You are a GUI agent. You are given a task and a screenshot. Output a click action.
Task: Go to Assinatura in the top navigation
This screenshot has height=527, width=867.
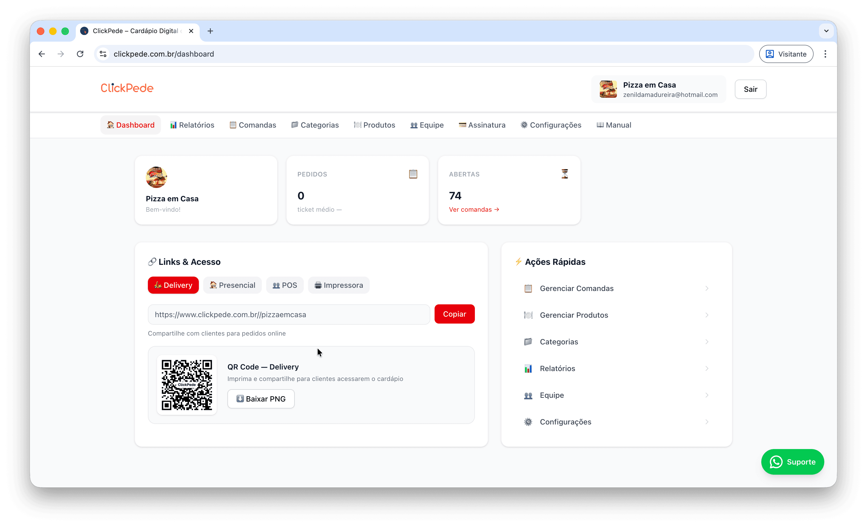point(482,125)
